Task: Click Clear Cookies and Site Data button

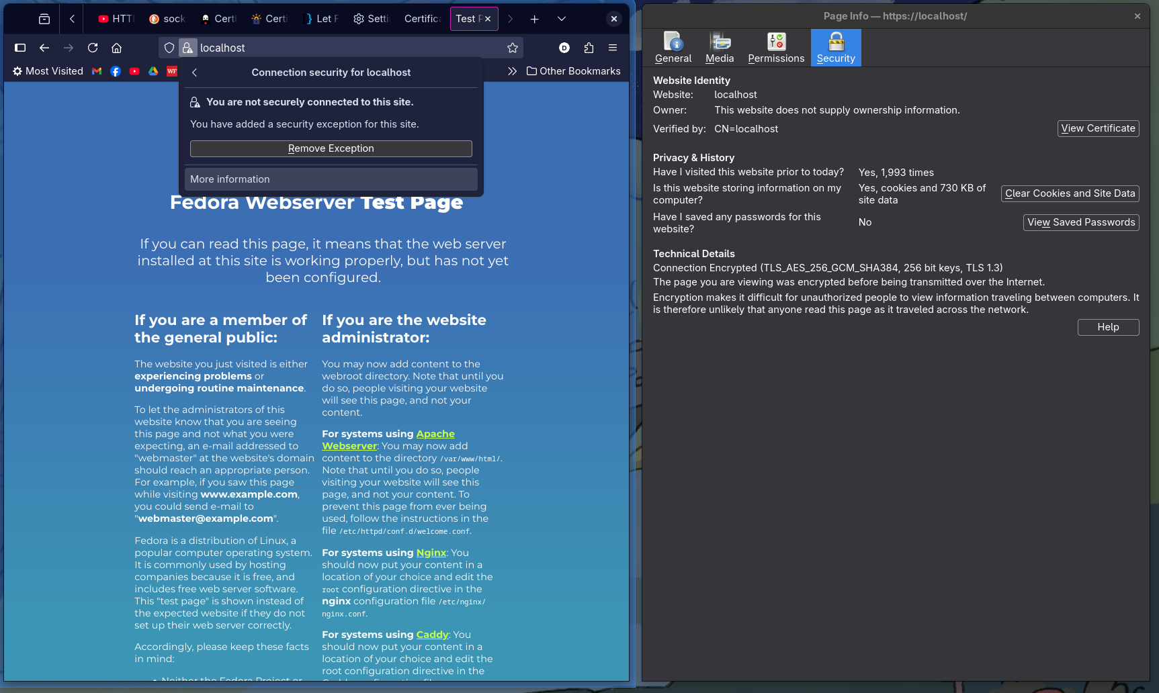Action: 1070,193
